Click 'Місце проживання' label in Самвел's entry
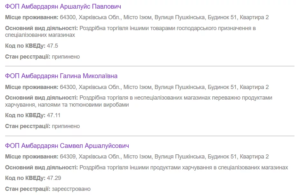The height and width of the screenshot is (195, 298). pyautogui.click(x=32, y=157)
